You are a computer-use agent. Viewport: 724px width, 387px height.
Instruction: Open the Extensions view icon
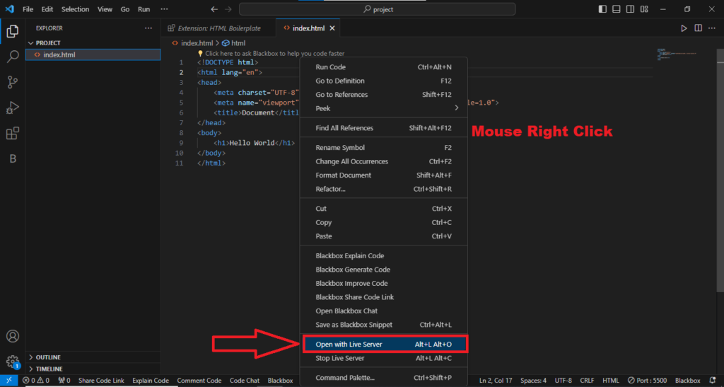click(12, 133)
